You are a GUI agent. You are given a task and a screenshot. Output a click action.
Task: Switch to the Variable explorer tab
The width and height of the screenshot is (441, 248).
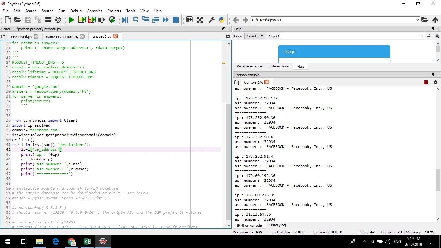coord(250,66)
